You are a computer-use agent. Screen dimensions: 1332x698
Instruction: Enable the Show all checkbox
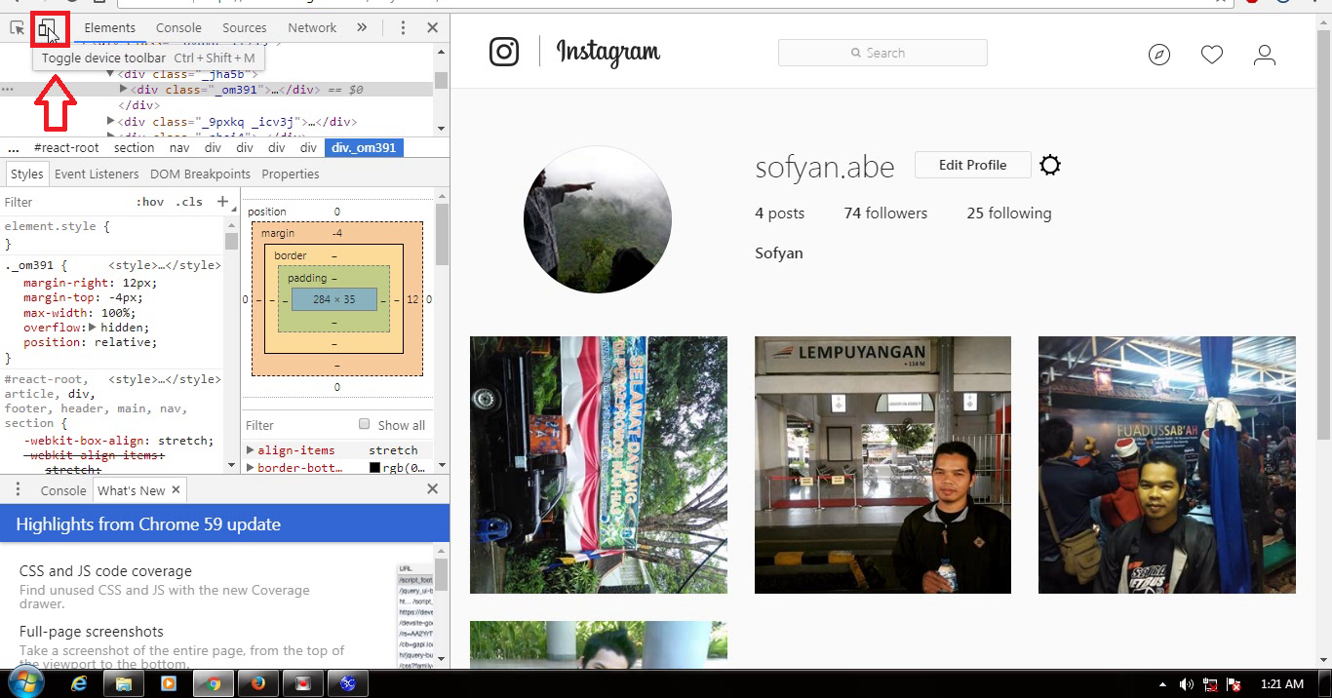click(x=365, y=424)
